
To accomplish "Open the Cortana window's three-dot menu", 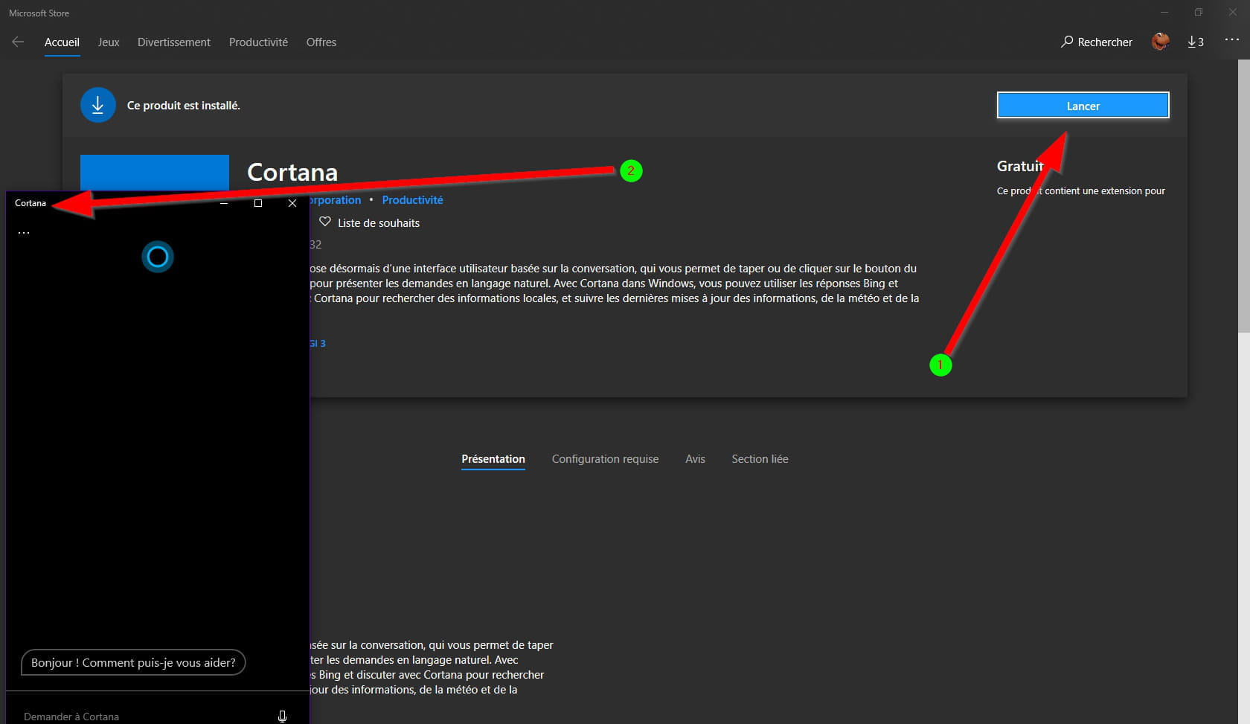I will coord(24,233).
